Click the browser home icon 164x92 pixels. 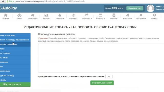click(3, 1)
